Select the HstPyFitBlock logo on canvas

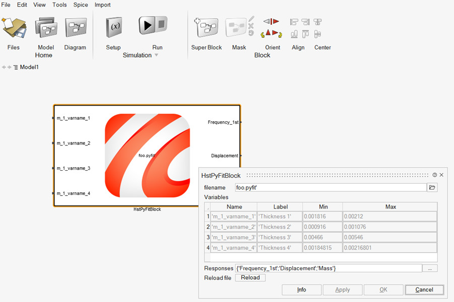tap(147, 156)
